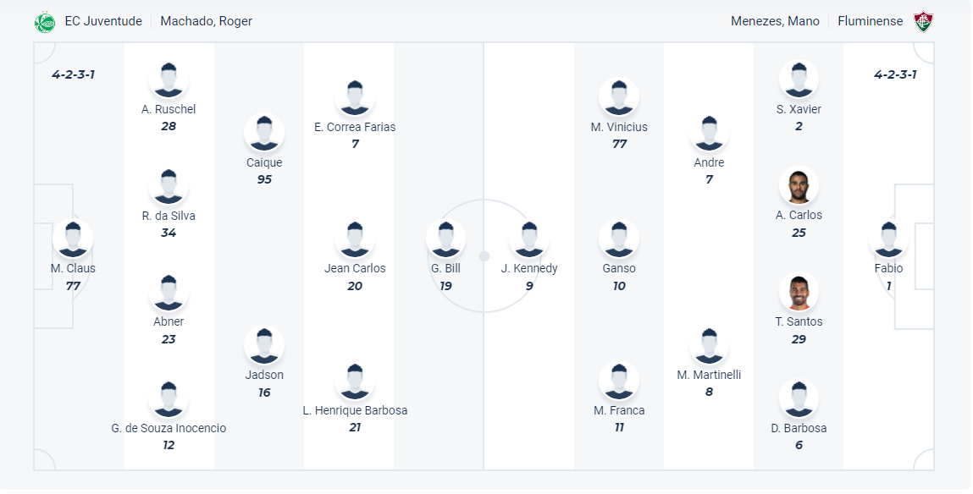973x494 pixels.
Task: Open the EC Juventude team name link
Action: tap(103, 21)
